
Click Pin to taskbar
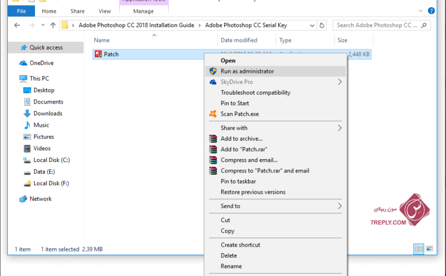(238, 181)
